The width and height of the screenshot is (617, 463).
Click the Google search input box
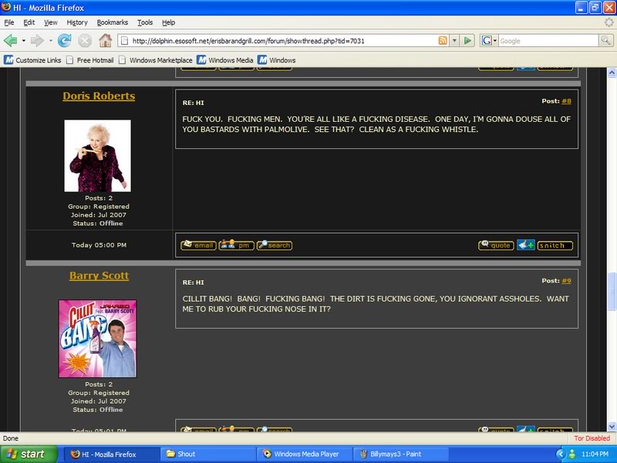pyautogui.click(x=548, y=41)
